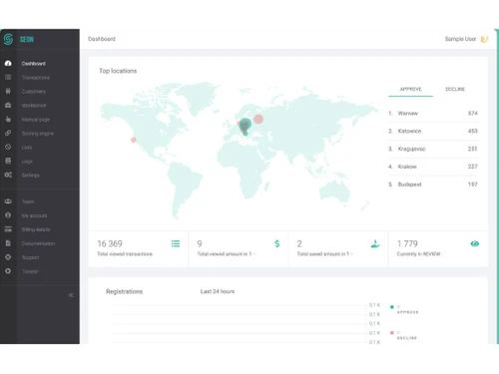Open Transactions via its list icon
Image resolution: width=499 pixels, height=374 pixels.
[x=8, y=77]
